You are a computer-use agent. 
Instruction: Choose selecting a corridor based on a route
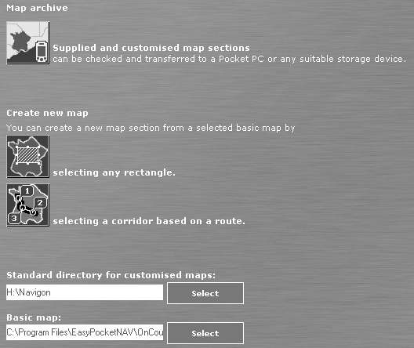click(x=149, y=221)
